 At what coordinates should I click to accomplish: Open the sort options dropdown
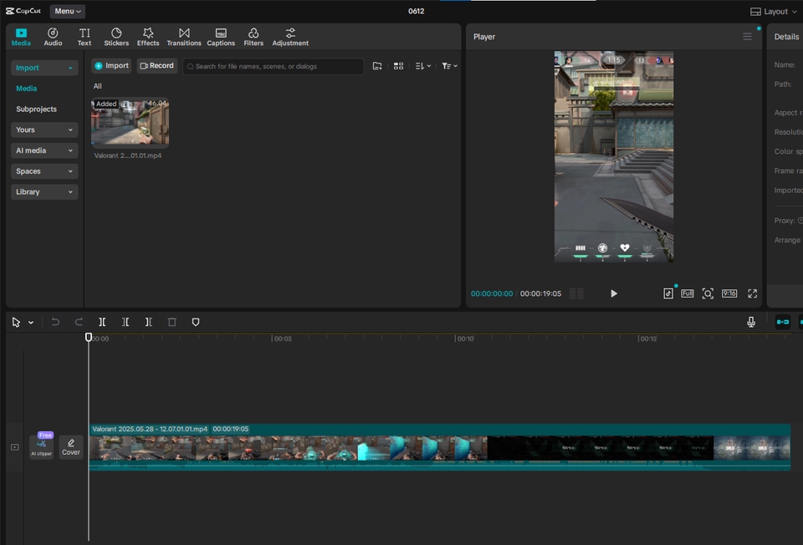click(x=423, y=66)
